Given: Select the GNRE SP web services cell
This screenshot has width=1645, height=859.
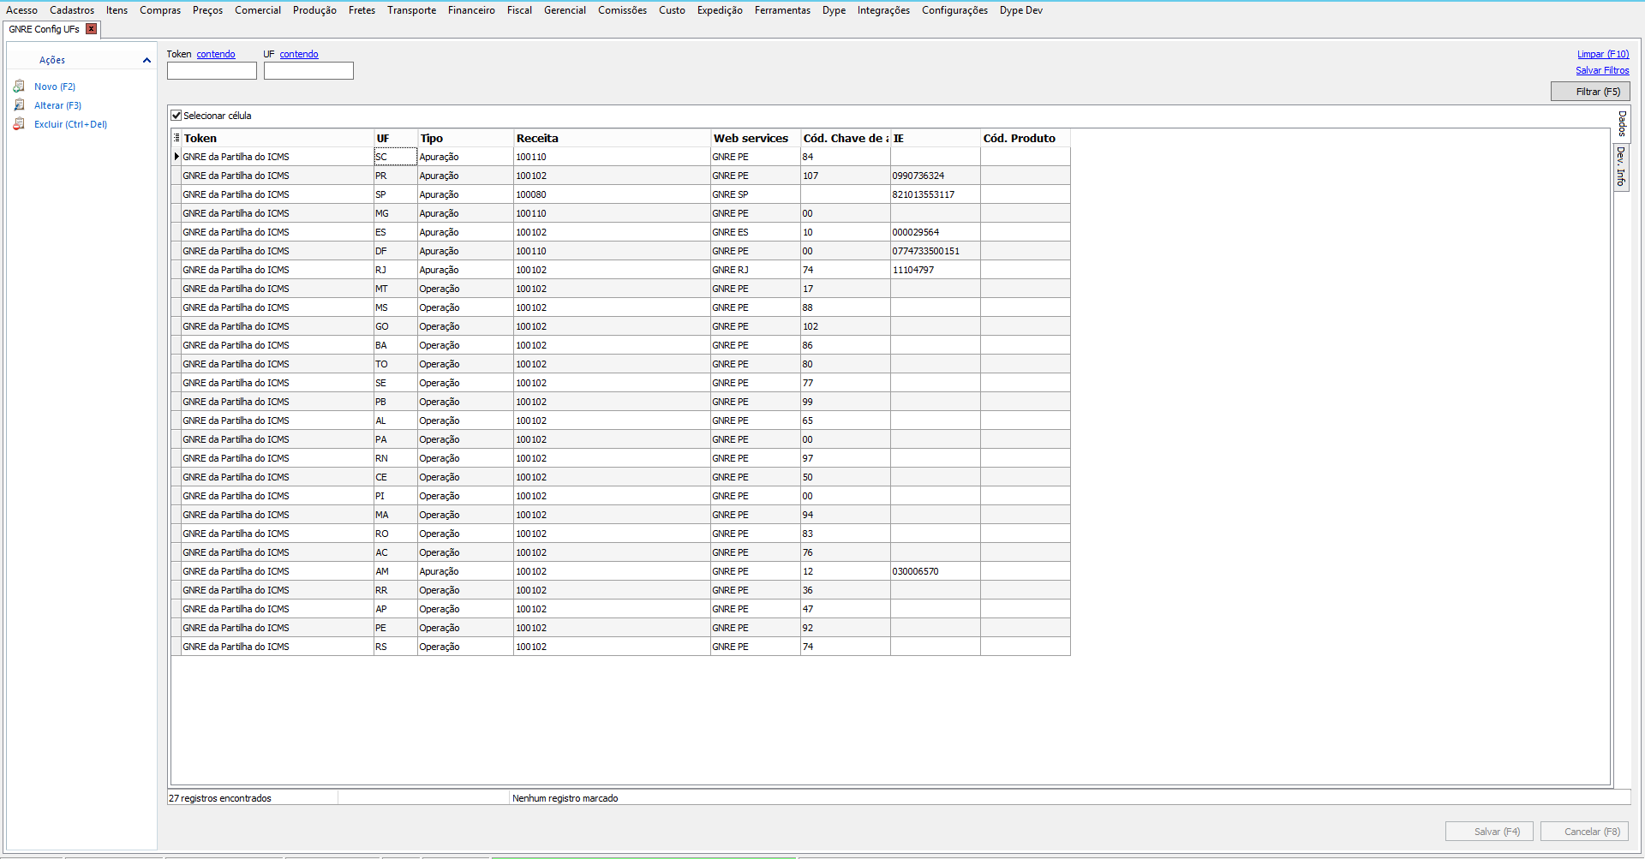Looking at the screenshot, I should pos(756,194).
